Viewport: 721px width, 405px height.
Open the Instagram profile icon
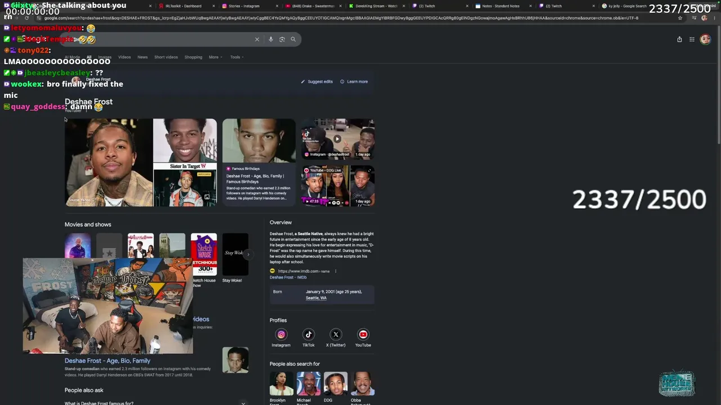click(281, 335)
